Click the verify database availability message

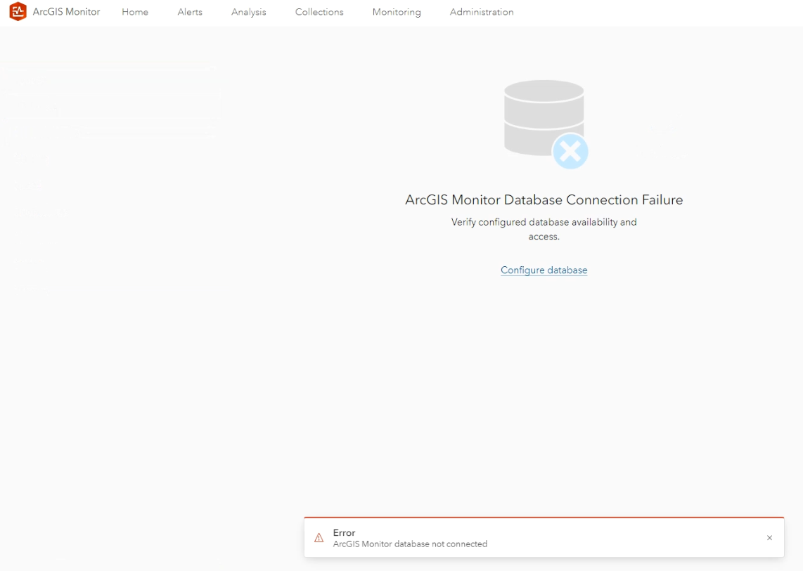[544, 229]
